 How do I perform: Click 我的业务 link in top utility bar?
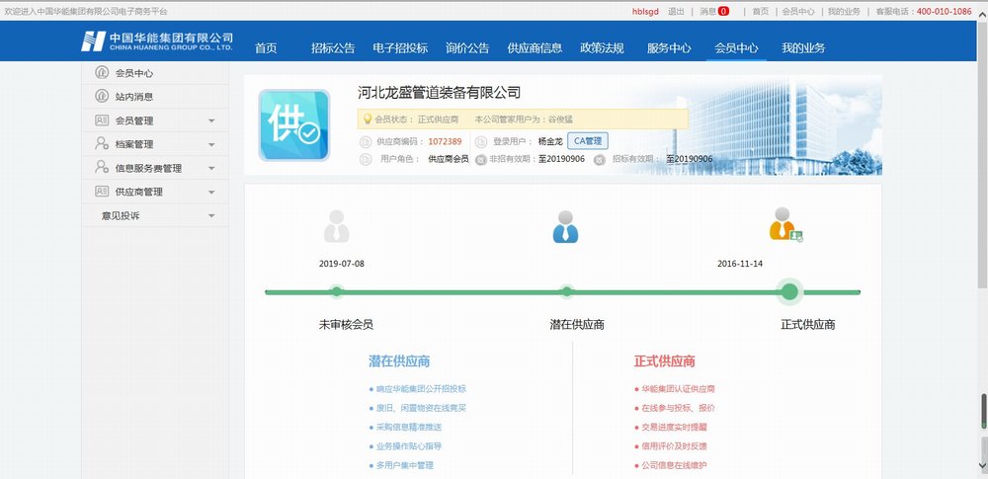(845, 11)
